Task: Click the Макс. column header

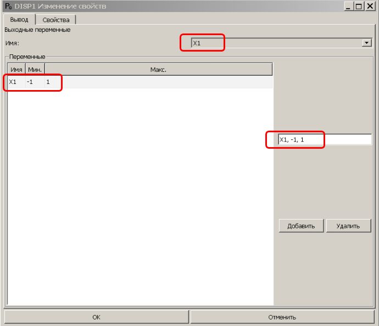Action: [158, 70]
